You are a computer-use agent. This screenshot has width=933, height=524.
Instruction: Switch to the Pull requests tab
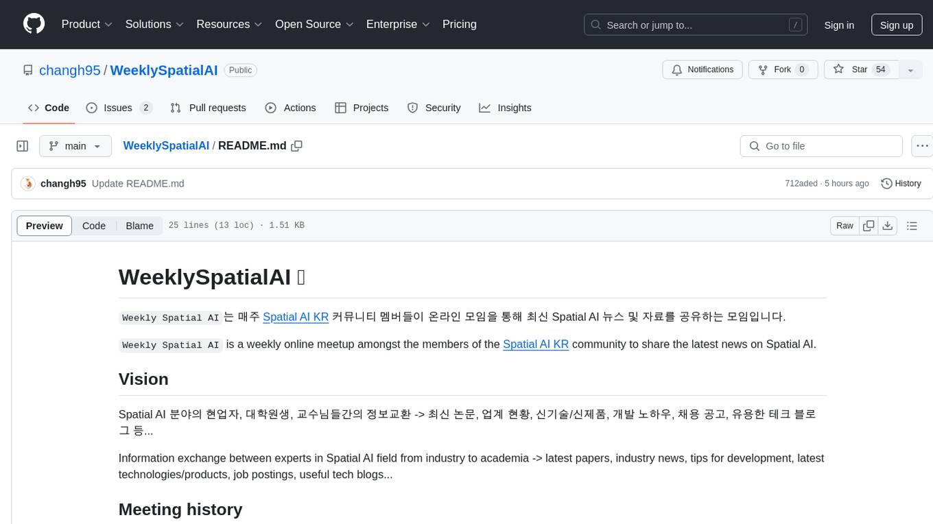208,108
